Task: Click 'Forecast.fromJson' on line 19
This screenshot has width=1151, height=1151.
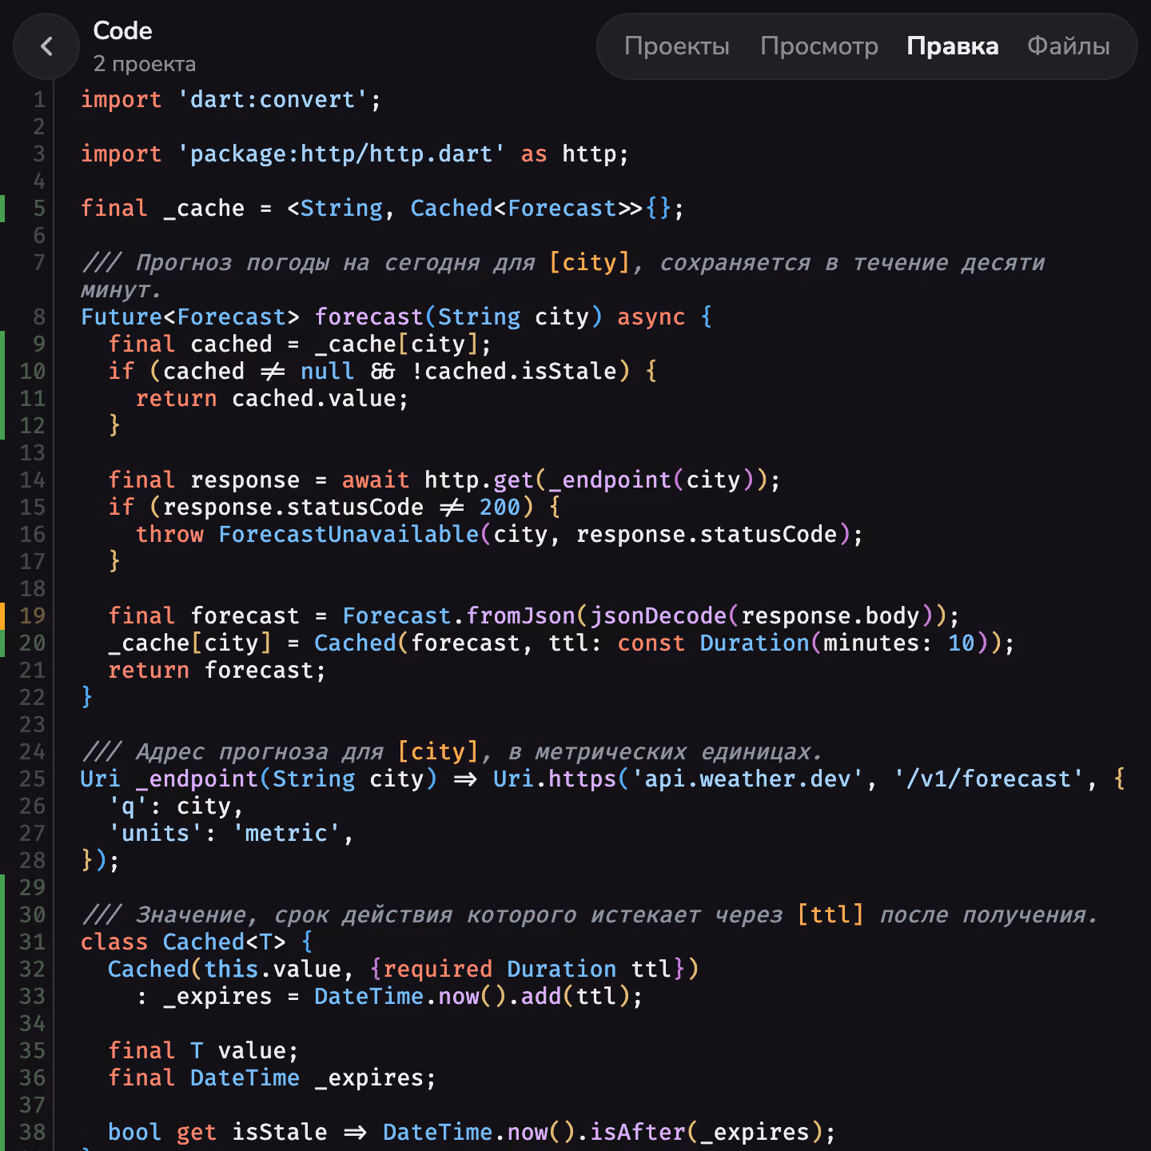Action: (x=459, y=616)
